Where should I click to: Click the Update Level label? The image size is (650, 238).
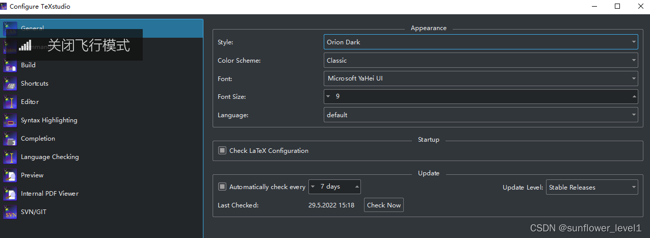coord(523,187)
